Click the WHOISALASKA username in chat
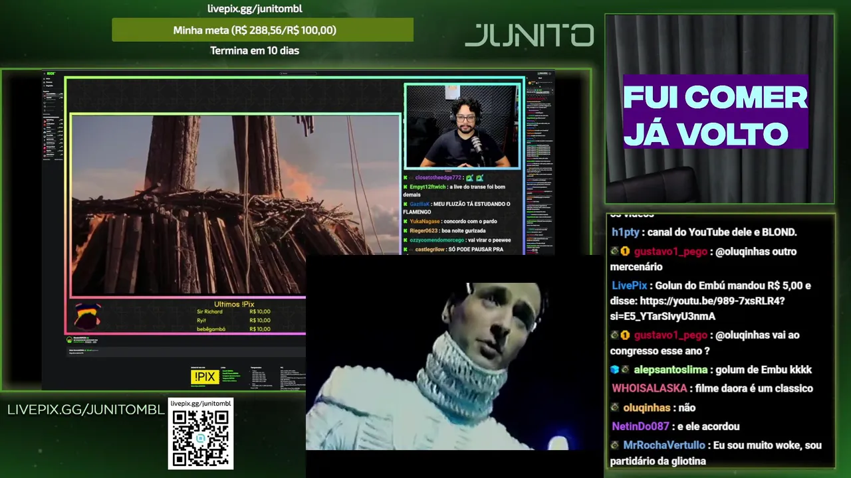 650,388
